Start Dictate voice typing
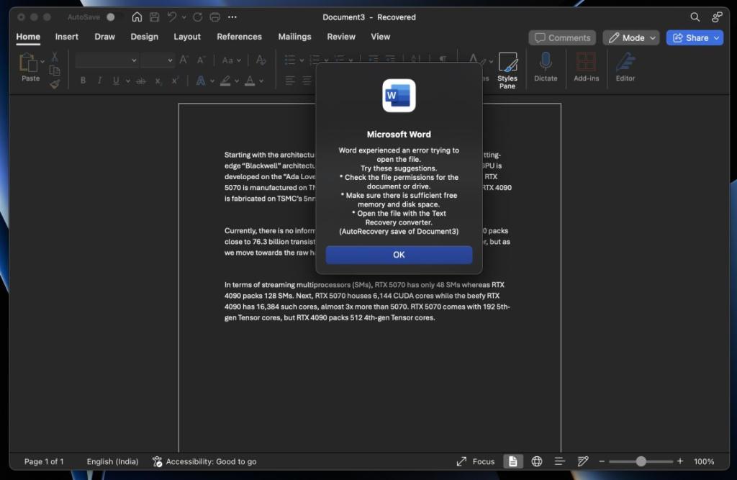The image size is (737, 480). (x=546, y=68)
